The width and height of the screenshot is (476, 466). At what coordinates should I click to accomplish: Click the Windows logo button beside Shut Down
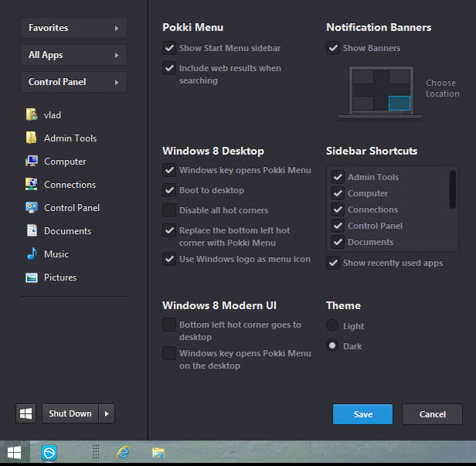coord(25,413)
